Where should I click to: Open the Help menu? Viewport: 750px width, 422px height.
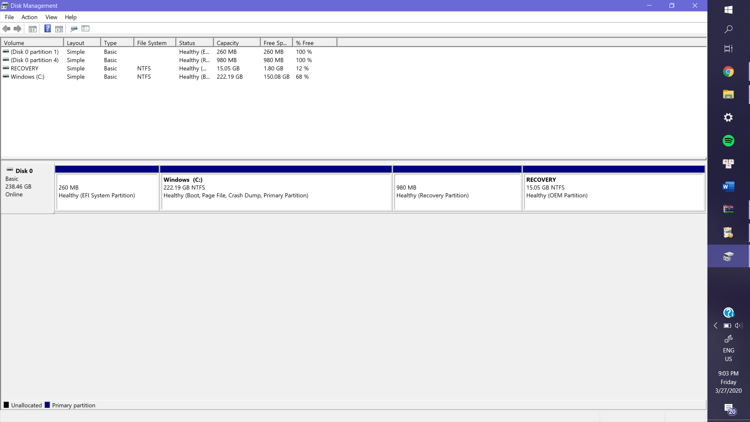(71, 17)
